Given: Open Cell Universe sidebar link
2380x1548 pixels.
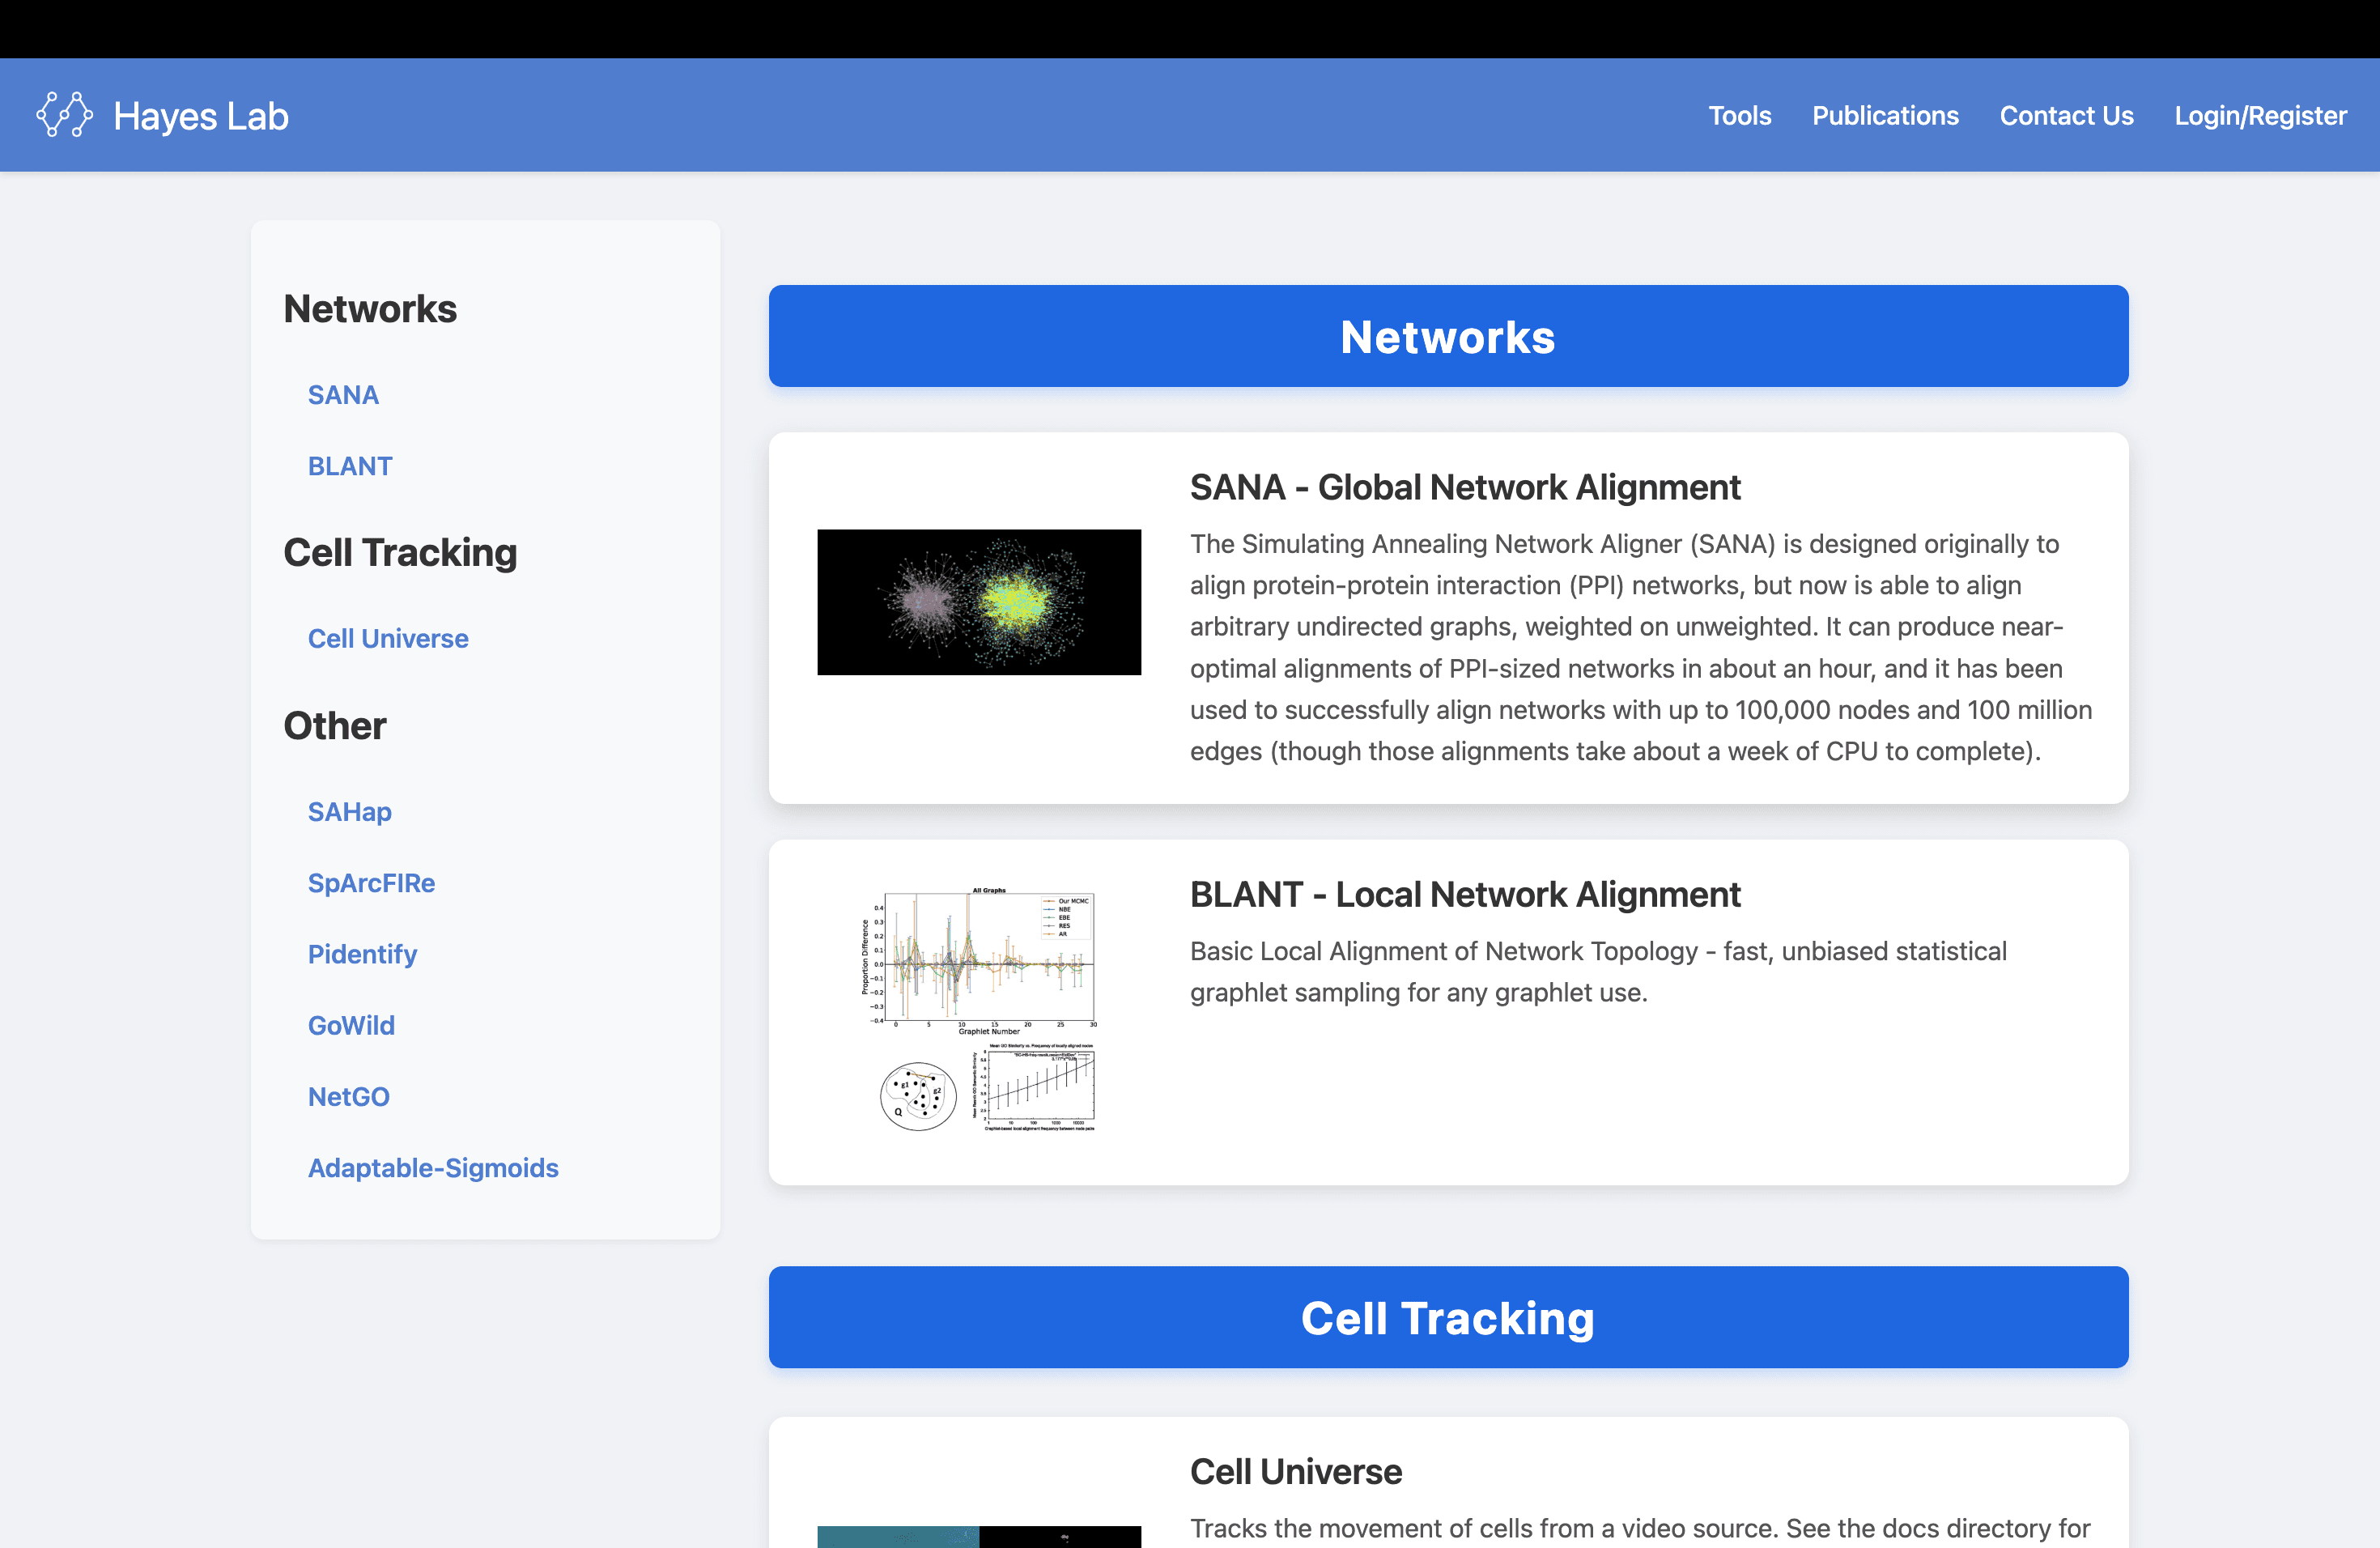Looking at the screenshot, I should [388, 638].
